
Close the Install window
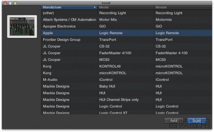pos(5,3)
